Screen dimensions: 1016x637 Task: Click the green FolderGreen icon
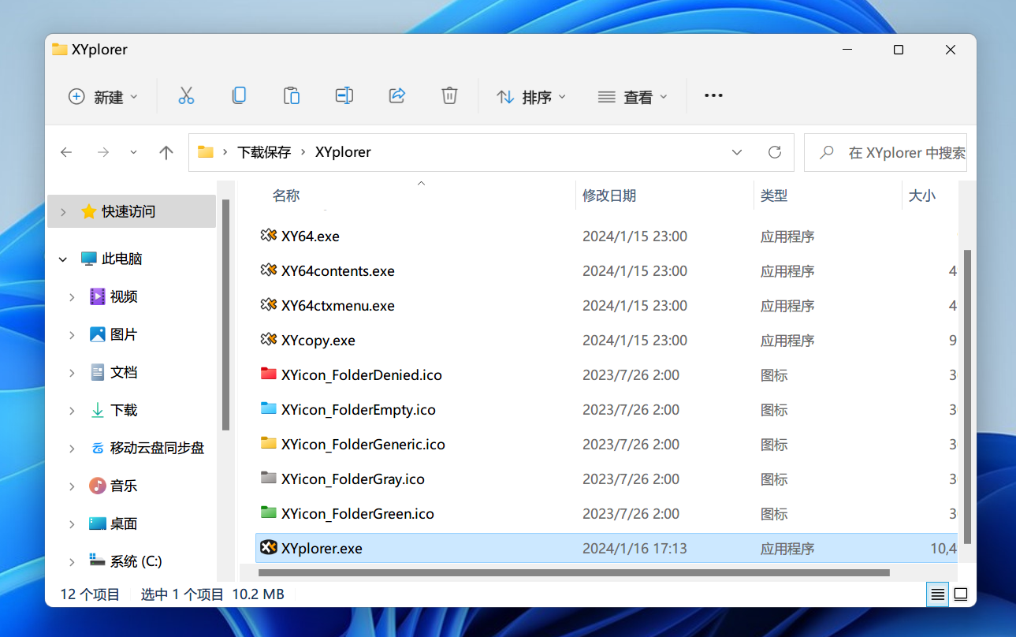point(268,512)
